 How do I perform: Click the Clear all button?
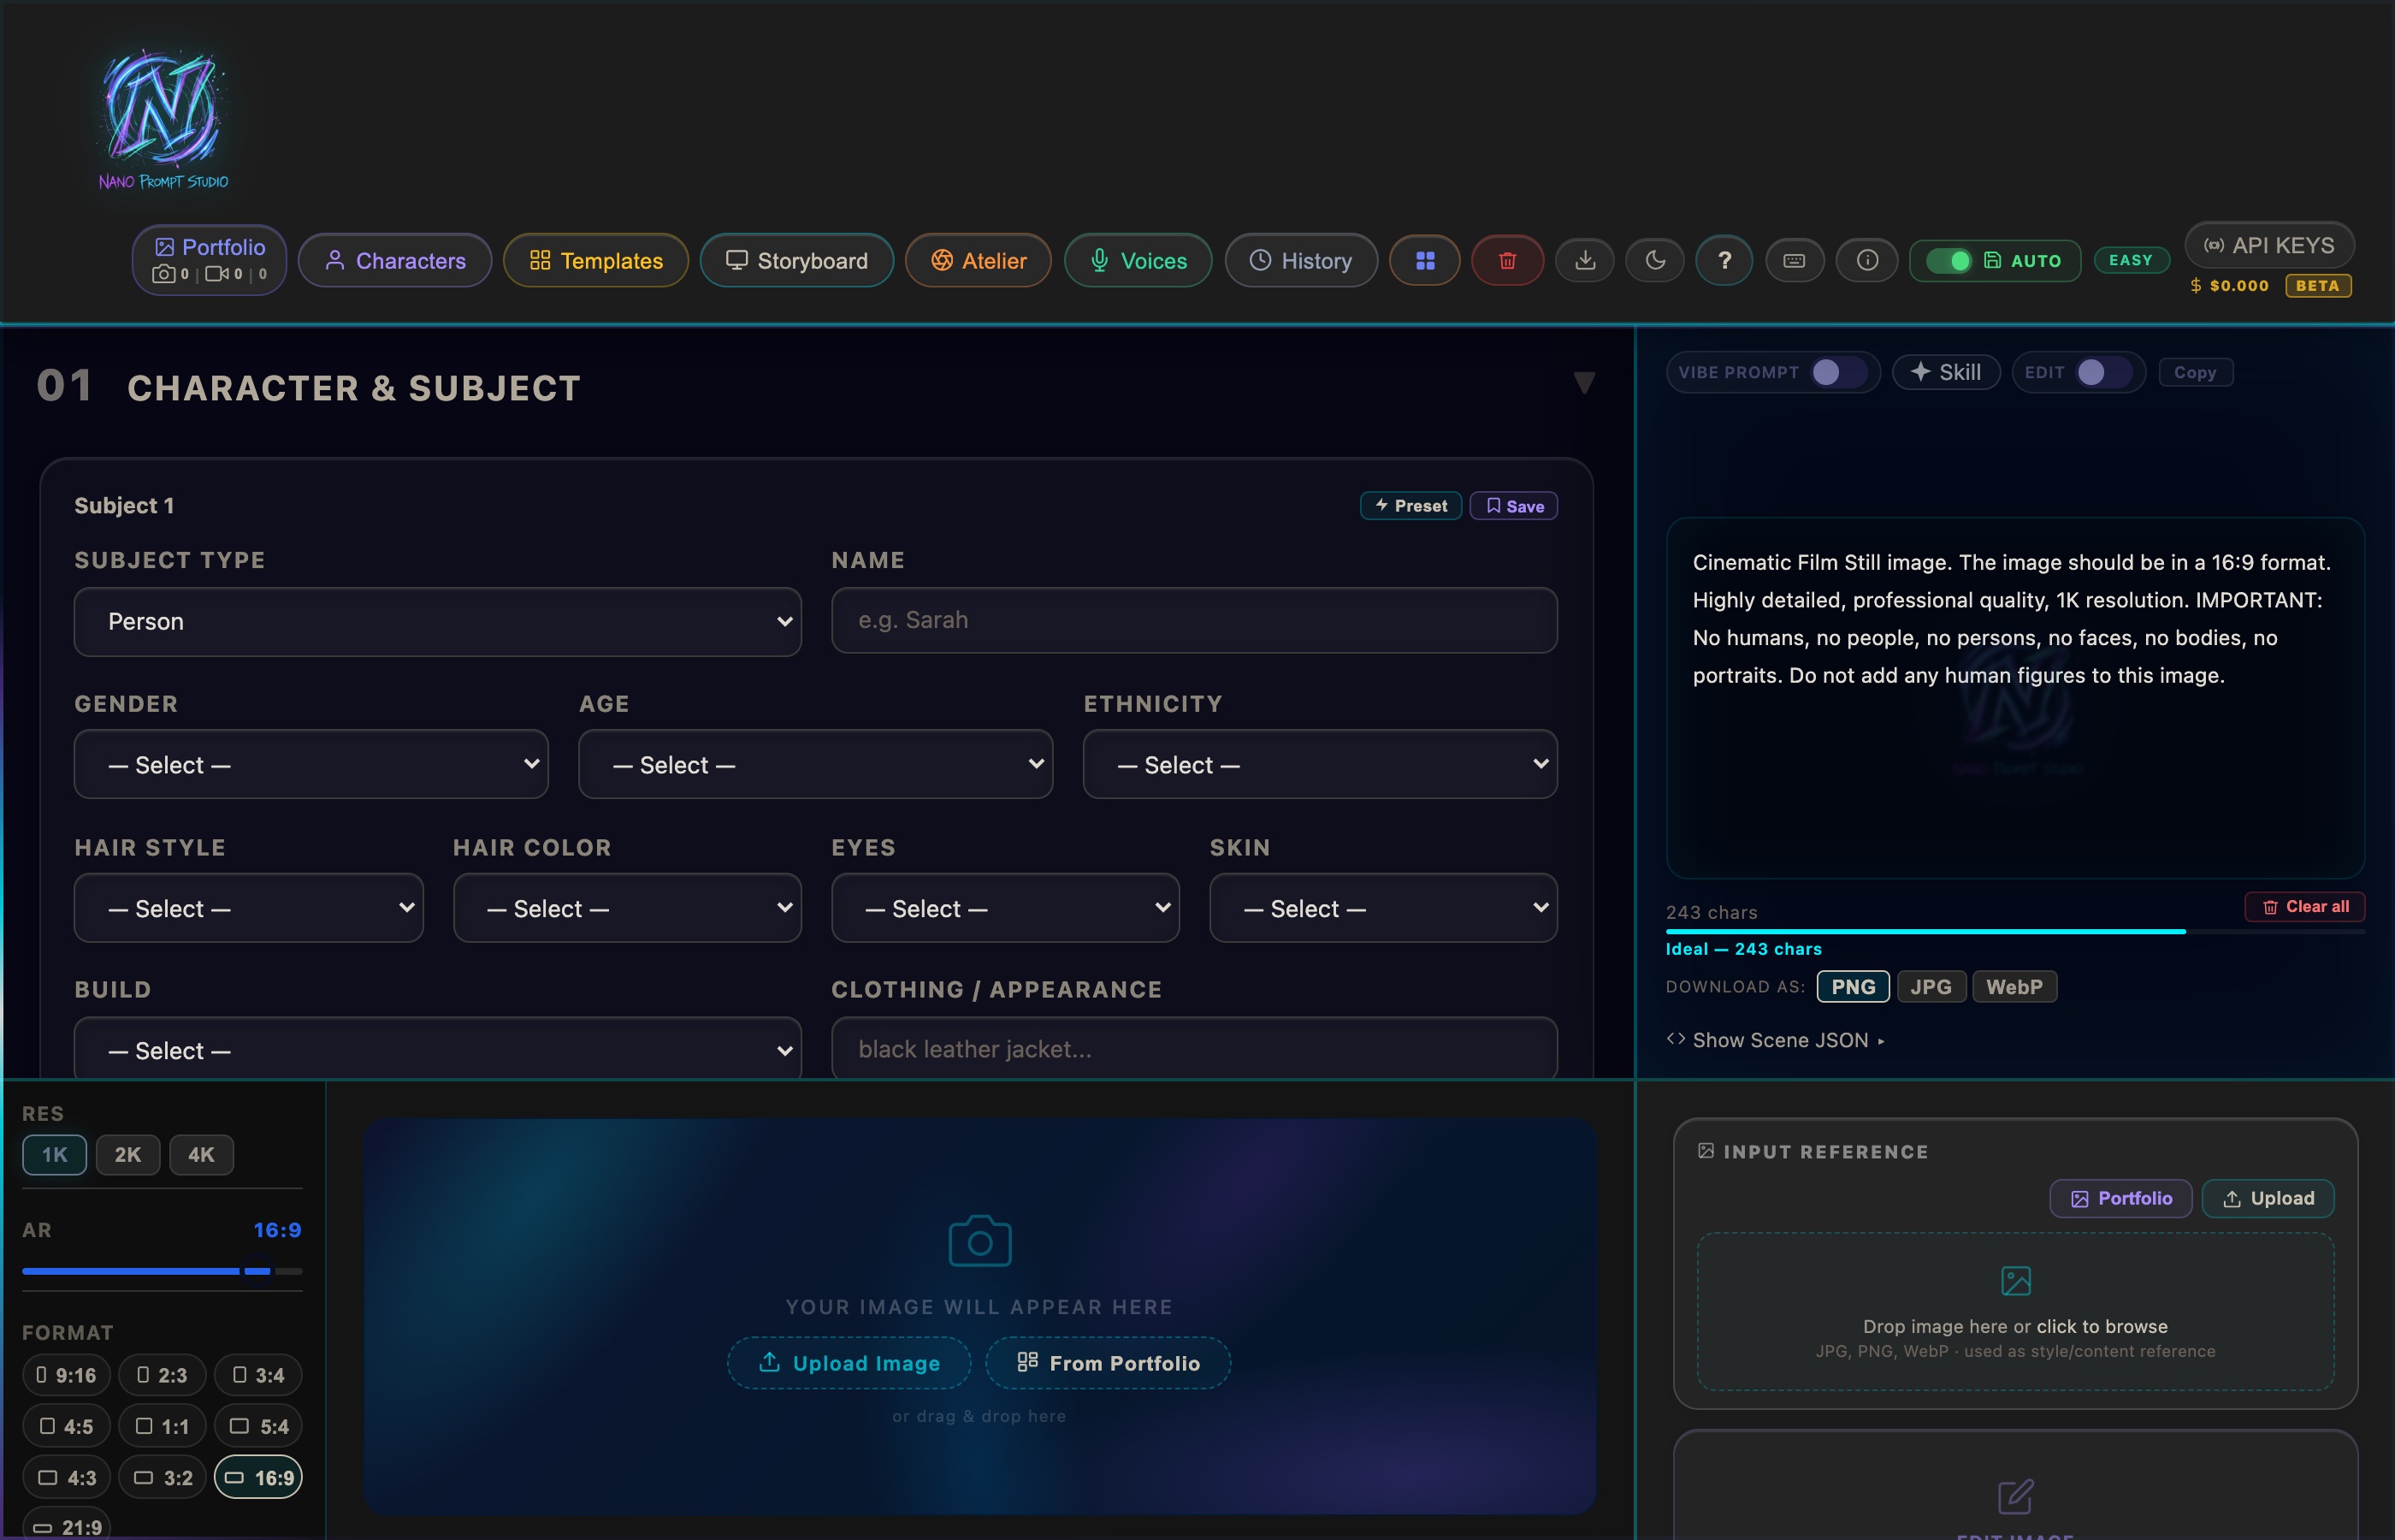2304,906
